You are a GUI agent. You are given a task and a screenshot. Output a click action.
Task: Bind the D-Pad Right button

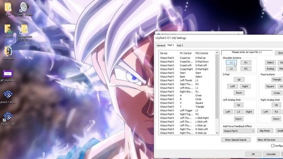[245, 87]
